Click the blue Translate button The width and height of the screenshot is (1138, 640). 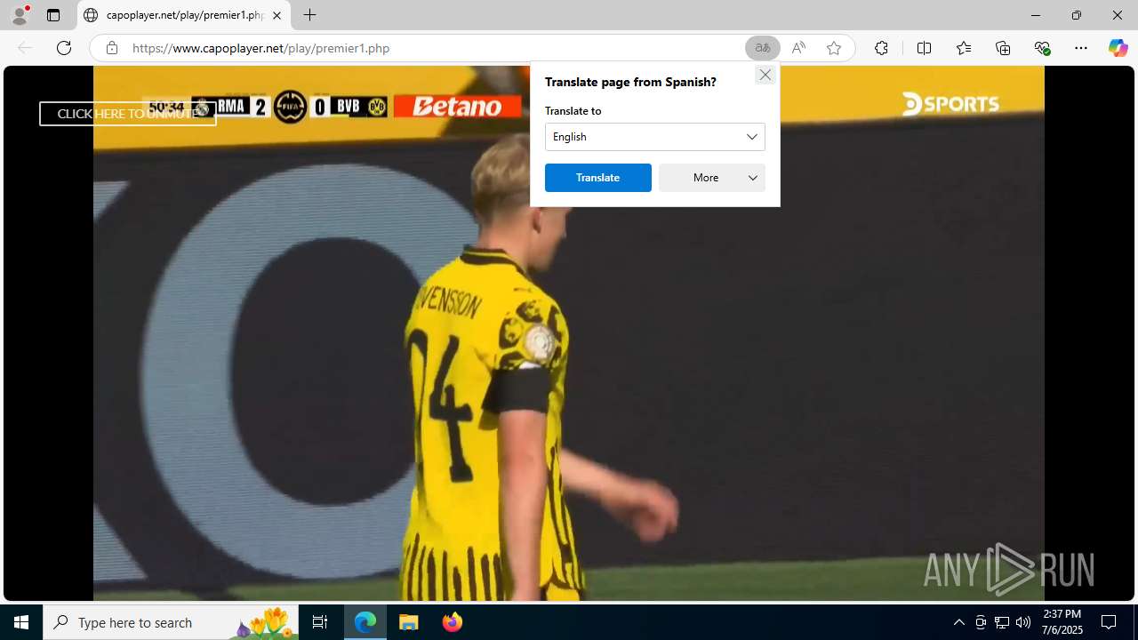pos(598,178)
